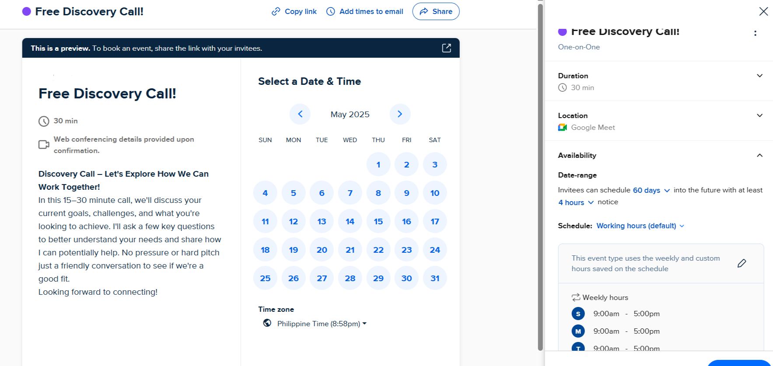
Task: Open three-dot options menu for event
Action: coord(755,33)
